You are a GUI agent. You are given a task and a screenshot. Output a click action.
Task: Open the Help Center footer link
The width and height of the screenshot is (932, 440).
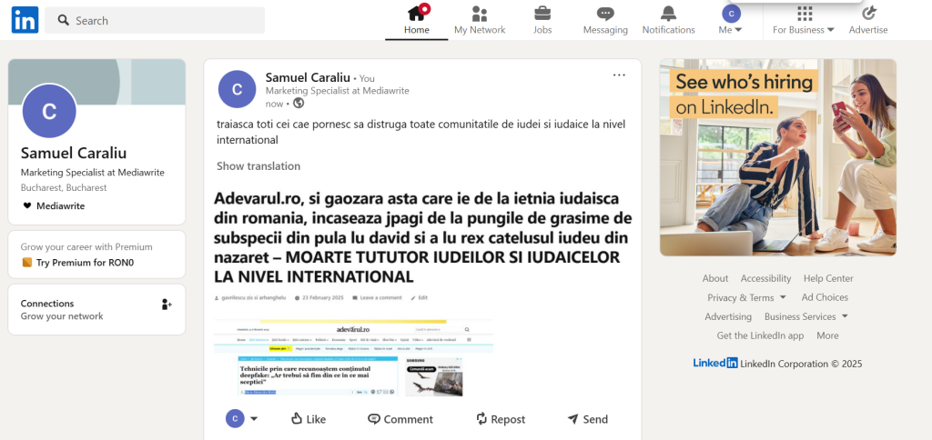click(x=828, y=278)
